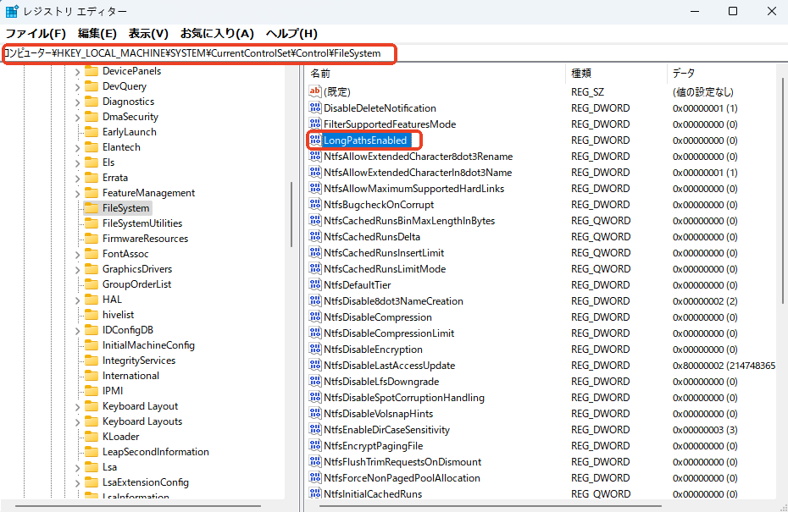The image size is (788, 512).
Task: Click the DWORD icon beside DisableDeleteNotification
Action: (315, 108)
